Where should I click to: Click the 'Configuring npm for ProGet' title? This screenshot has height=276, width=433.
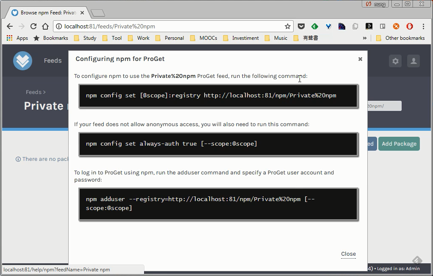tap(120, 59)
